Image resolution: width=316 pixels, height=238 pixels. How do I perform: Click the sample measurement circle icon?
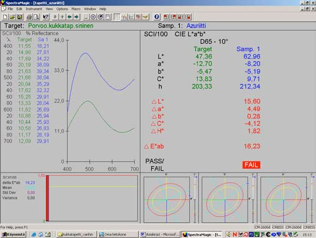coord(100,17)
